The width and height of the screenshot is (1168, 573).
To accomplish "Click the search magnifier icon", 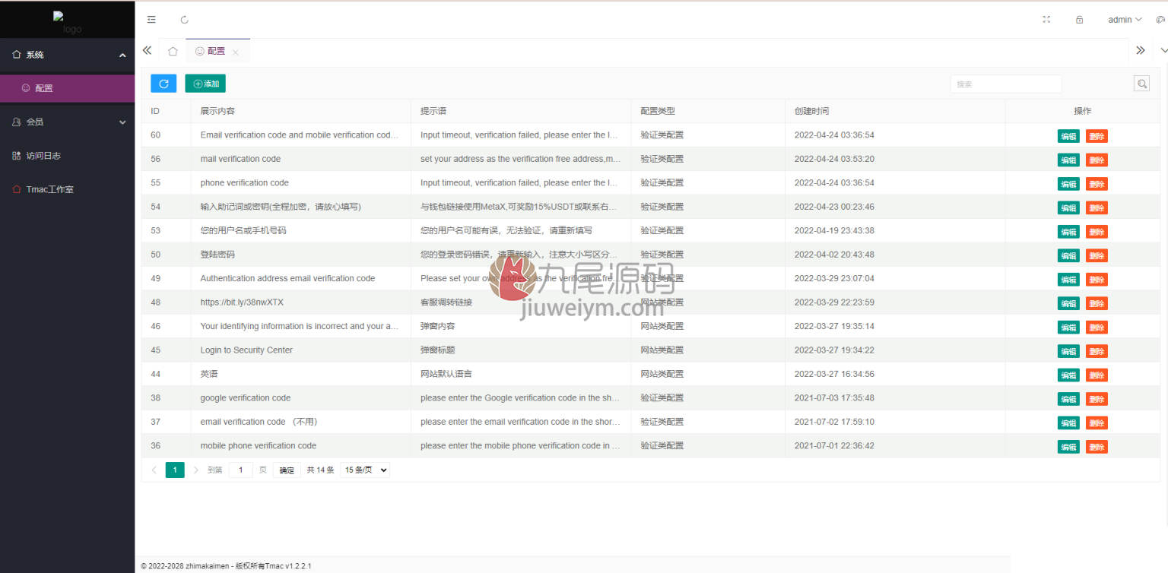I will tap(1141, 84).
